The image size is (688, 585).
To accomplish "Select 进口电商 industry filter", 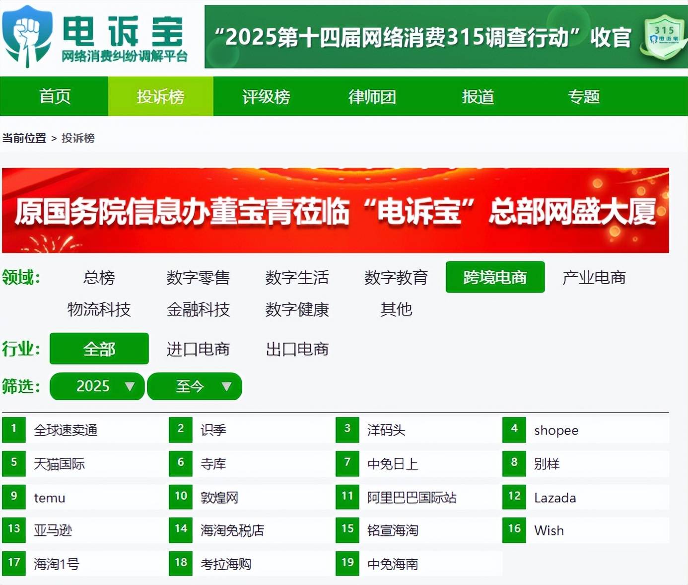I will (198, 349).
